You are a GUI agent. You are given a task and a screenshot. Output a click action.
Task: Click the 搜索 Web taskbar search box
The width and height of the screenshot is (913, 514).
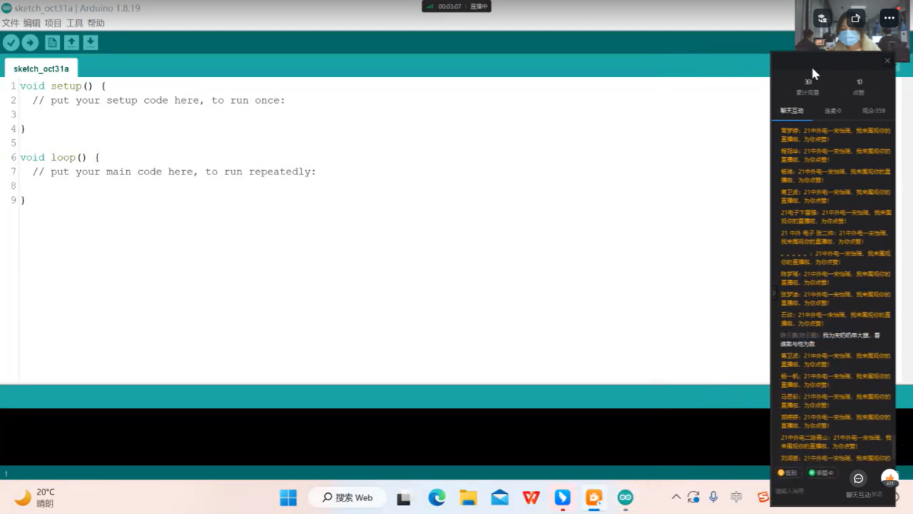click(347, 497)
